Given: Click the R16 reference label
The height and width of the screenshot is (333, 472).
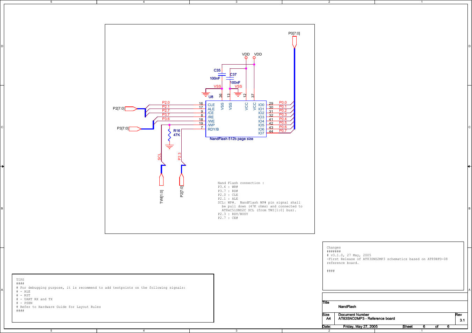Looking at the screenshot, I should pyautogui.click(x=177, y=131).
